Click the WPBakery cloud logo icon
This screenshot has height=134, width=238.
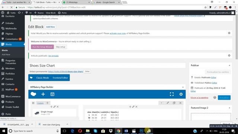point(33,94)
